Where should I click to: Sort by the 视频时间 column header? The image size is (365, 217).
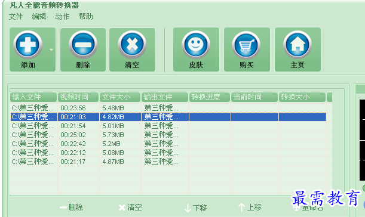[x=78, y=97]
